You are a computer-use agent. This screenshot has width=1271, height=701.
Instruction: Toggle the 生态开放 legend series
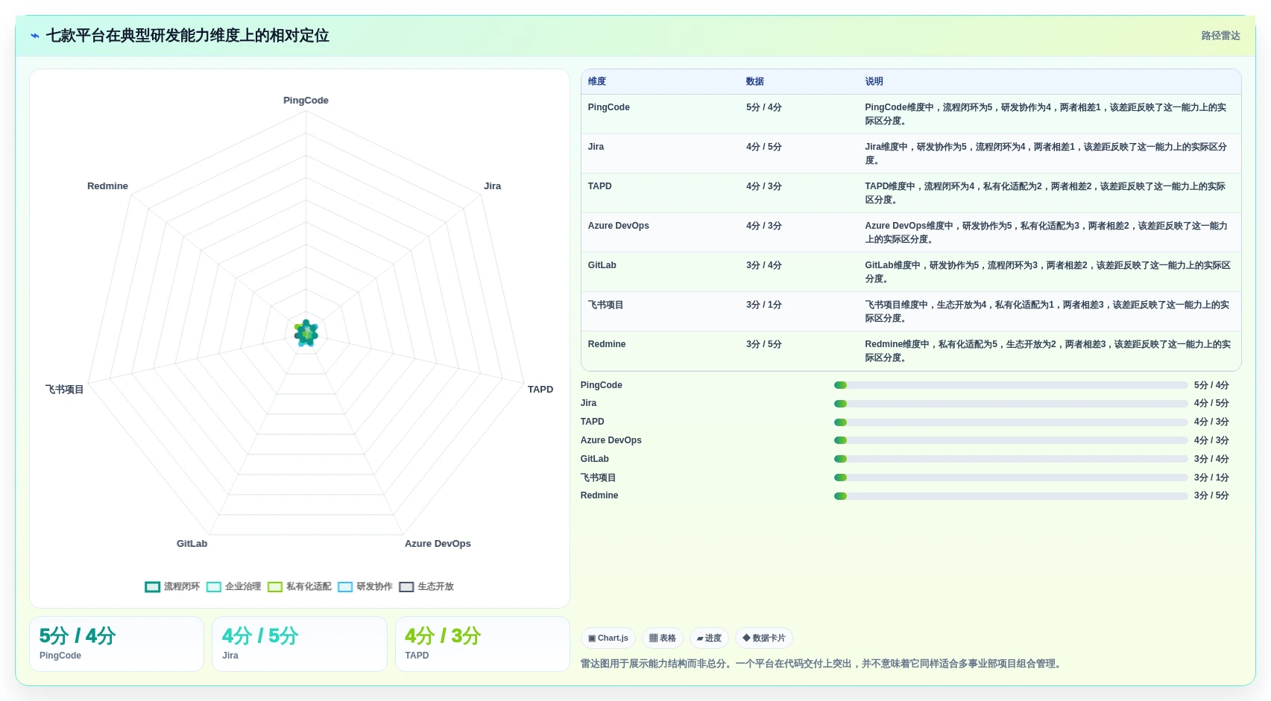pos(426,587)
